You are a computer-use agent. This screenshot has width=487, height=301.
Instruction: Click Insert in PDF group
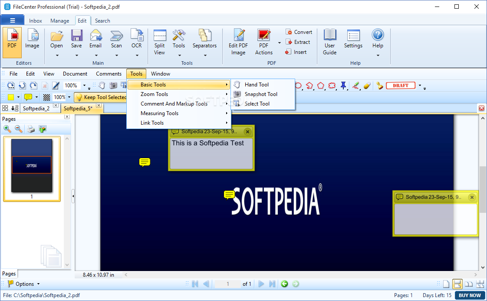(x=296, y=52)
